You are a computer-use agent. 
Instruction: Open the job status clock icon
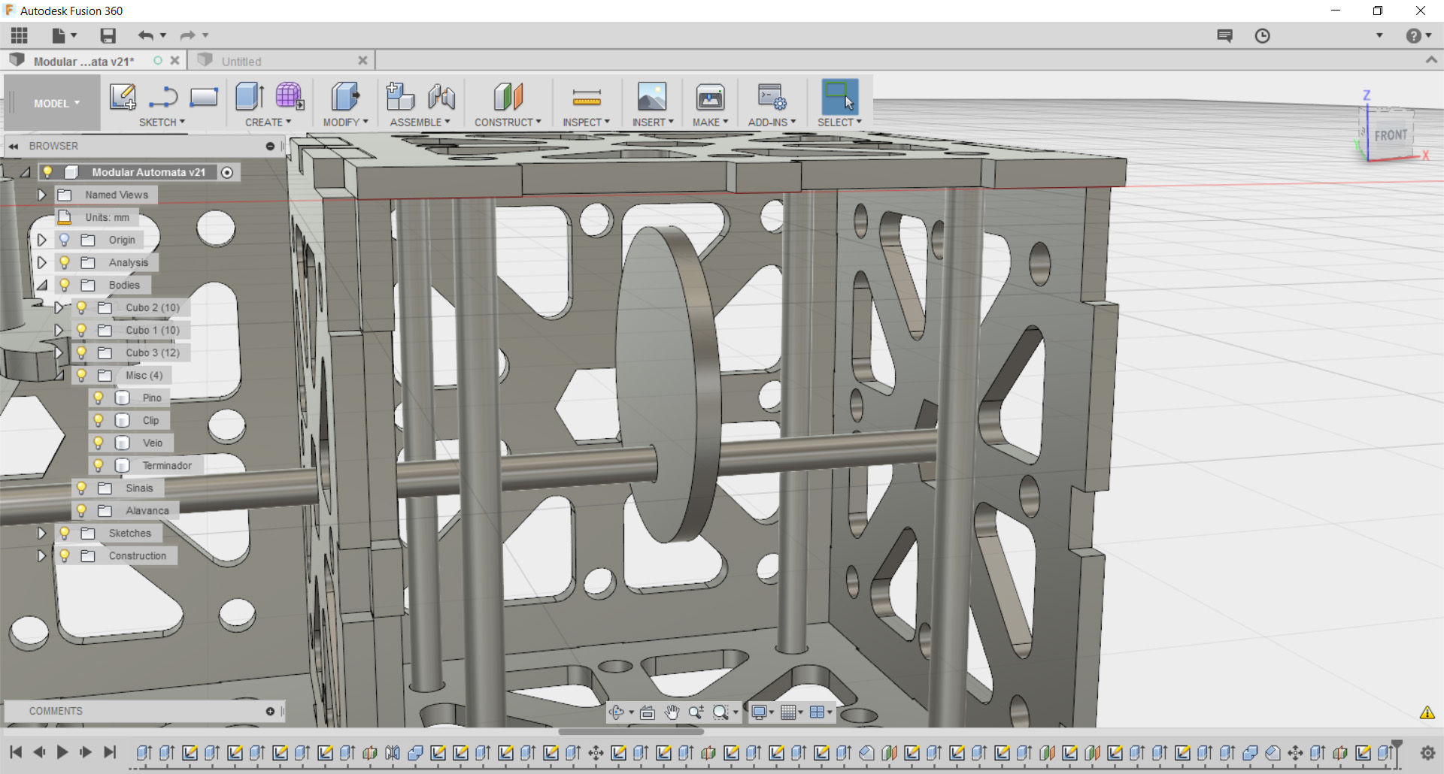pyautogui.click(x=1262, y=35)
